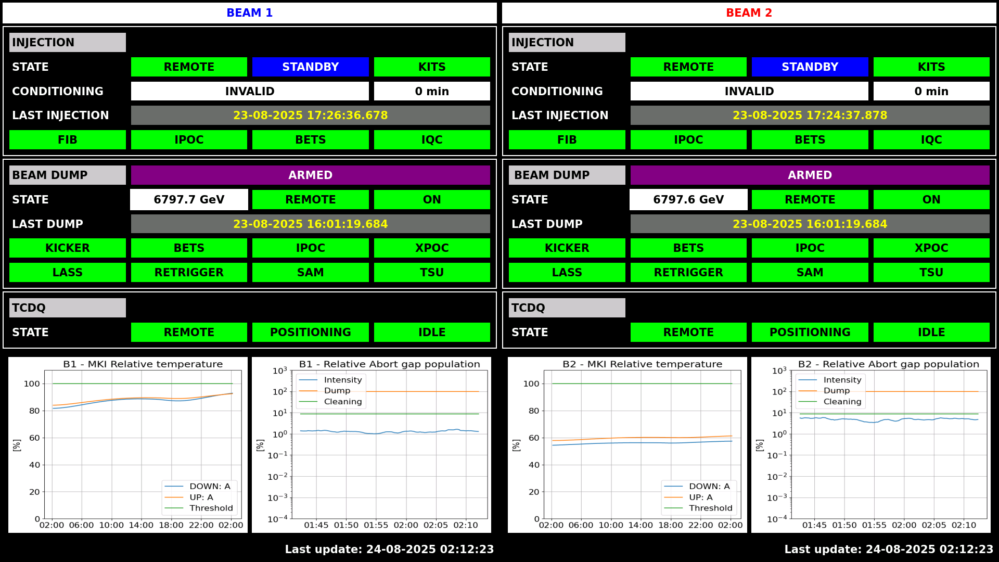Click Beam 2 TCDQ IDLE state
Image resolution: width=999 pixels, height=562 pixels.
point(931,332)
